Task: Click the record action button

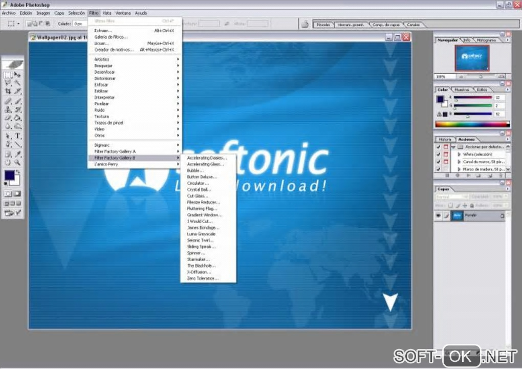Action: coord(458,176)
